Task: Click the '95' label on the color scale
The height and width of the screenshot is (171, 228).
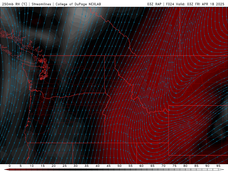Action: [218, 166]
